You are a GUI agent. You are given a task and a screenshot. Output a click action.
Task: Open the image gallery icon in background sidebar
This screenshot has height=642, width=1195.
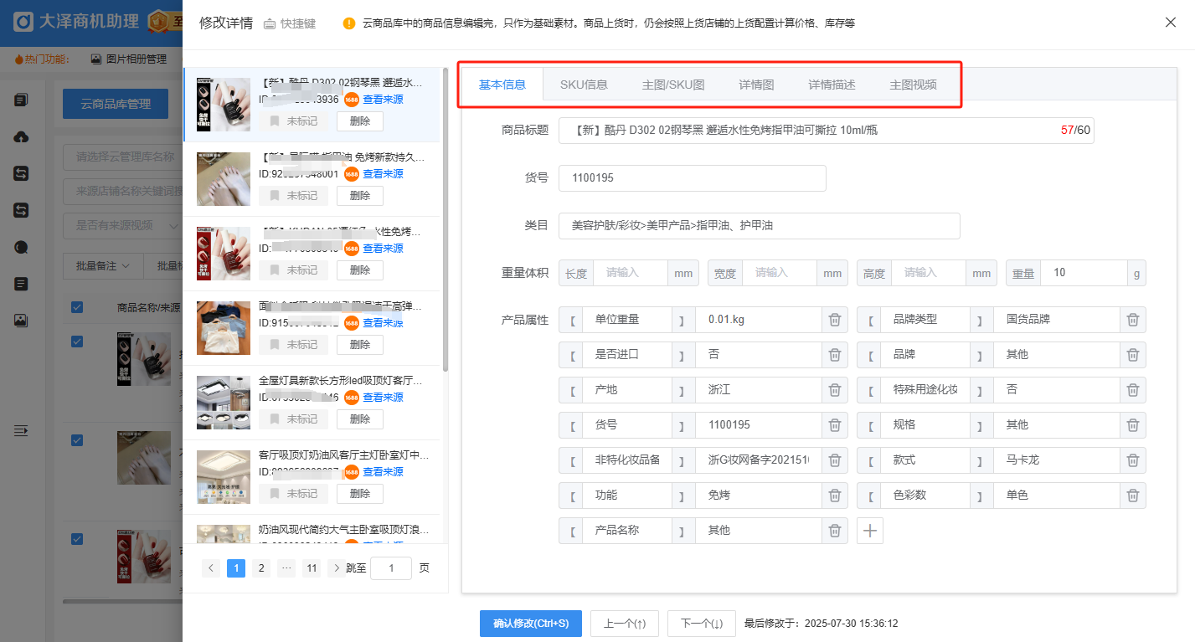(22, 321)
